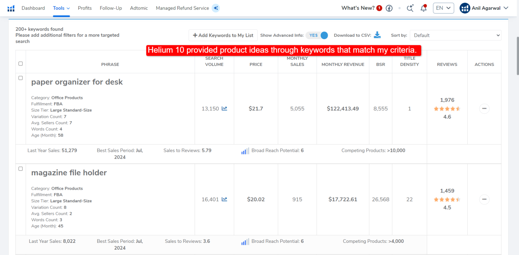Screen dimensions: 519x255
Task: Click sparkle icon next to Managed Refund Service
Action: [x=216, y=8]
